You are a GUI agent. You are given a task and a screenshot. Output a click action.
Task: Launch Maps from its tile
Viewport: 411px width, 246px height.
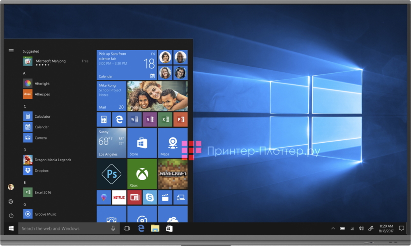coord(173,143)
